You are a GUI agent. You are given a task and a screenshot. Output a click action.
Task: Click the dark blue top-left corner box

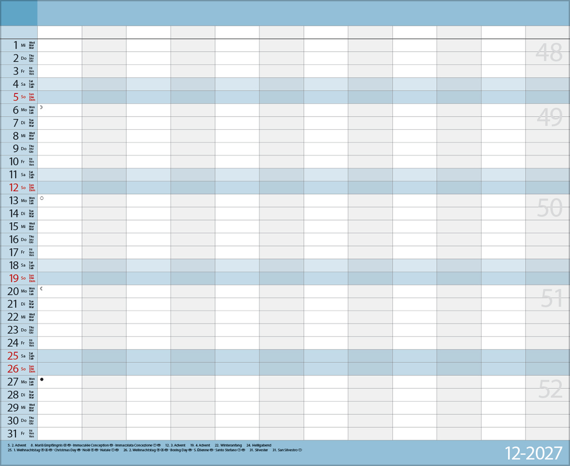tap(19, 13)
